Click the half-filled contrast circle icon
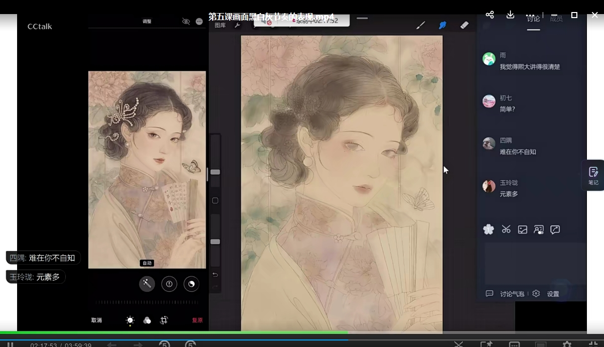Screen dimensions: 604x347 (191, 284)
